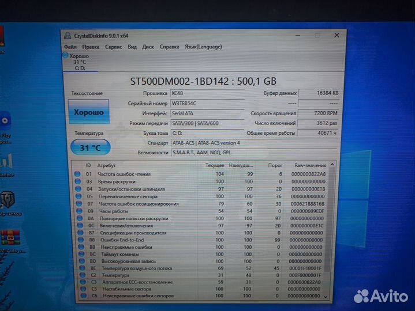Click raw value 000000000E1C of Включения/отключения
This screenshot has width=415, height=311.
click(306, 226)
